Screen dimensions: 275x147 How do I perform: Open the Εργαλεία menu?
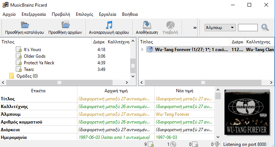[107, 14]
